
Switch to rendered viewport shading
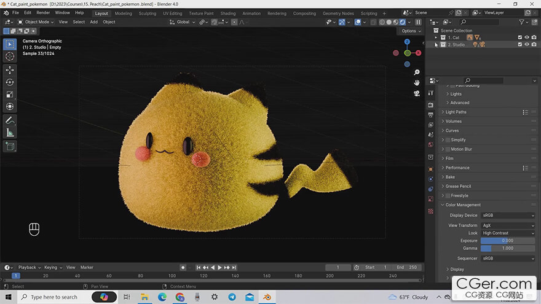coord(402,22)
